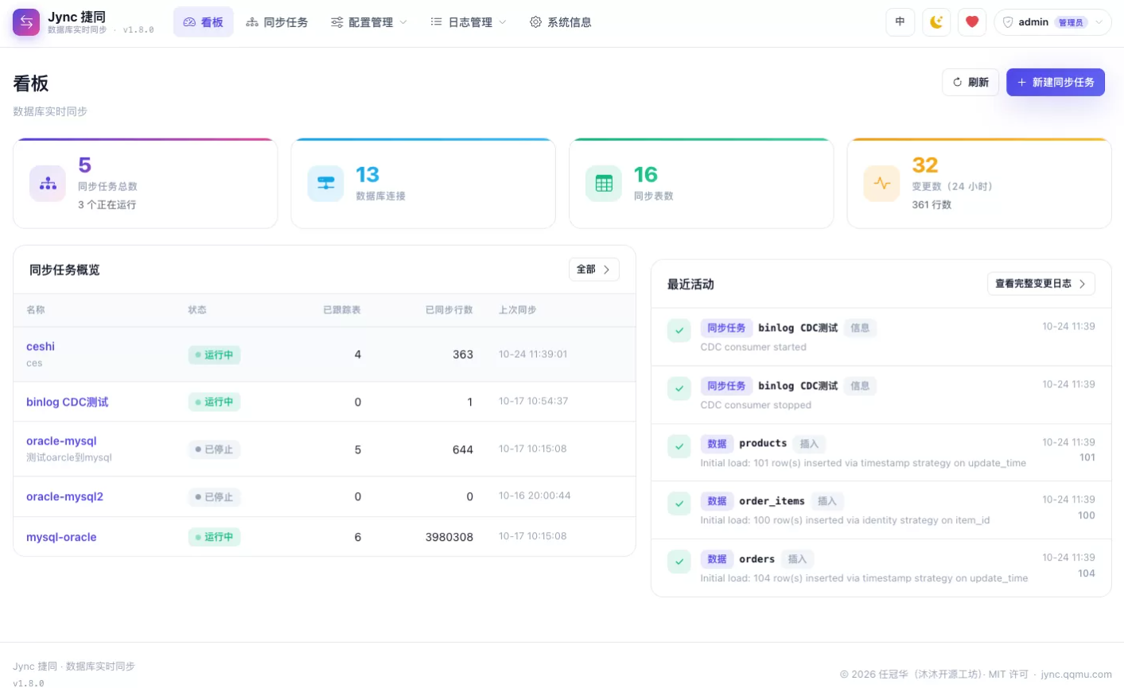Go to the 同步任务 tab
Screen dimensions: 1124x688
(x=277, y=22)
